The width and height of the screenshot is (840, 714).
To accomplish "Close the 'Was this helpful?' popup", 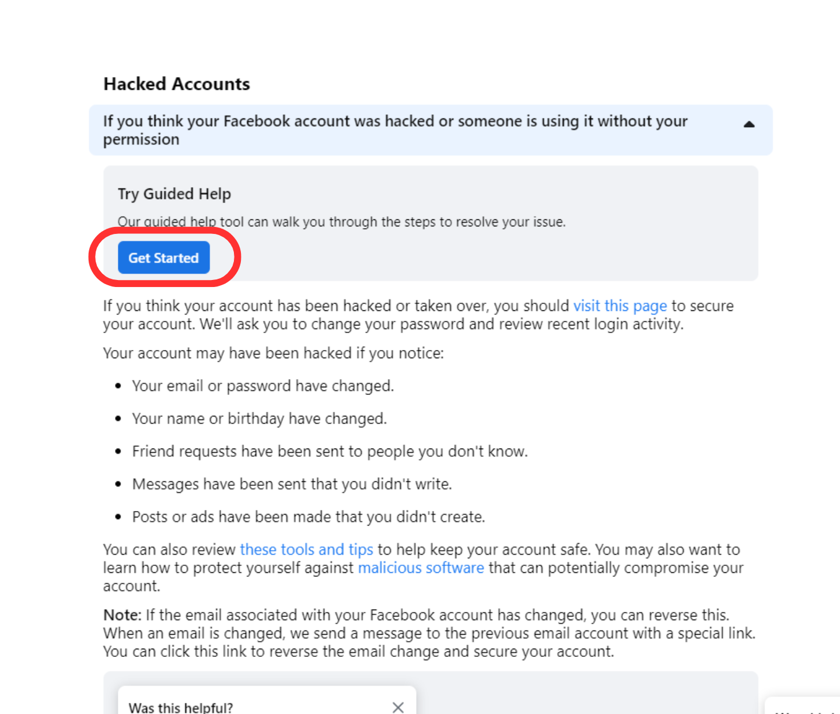I will pos(398,707).
